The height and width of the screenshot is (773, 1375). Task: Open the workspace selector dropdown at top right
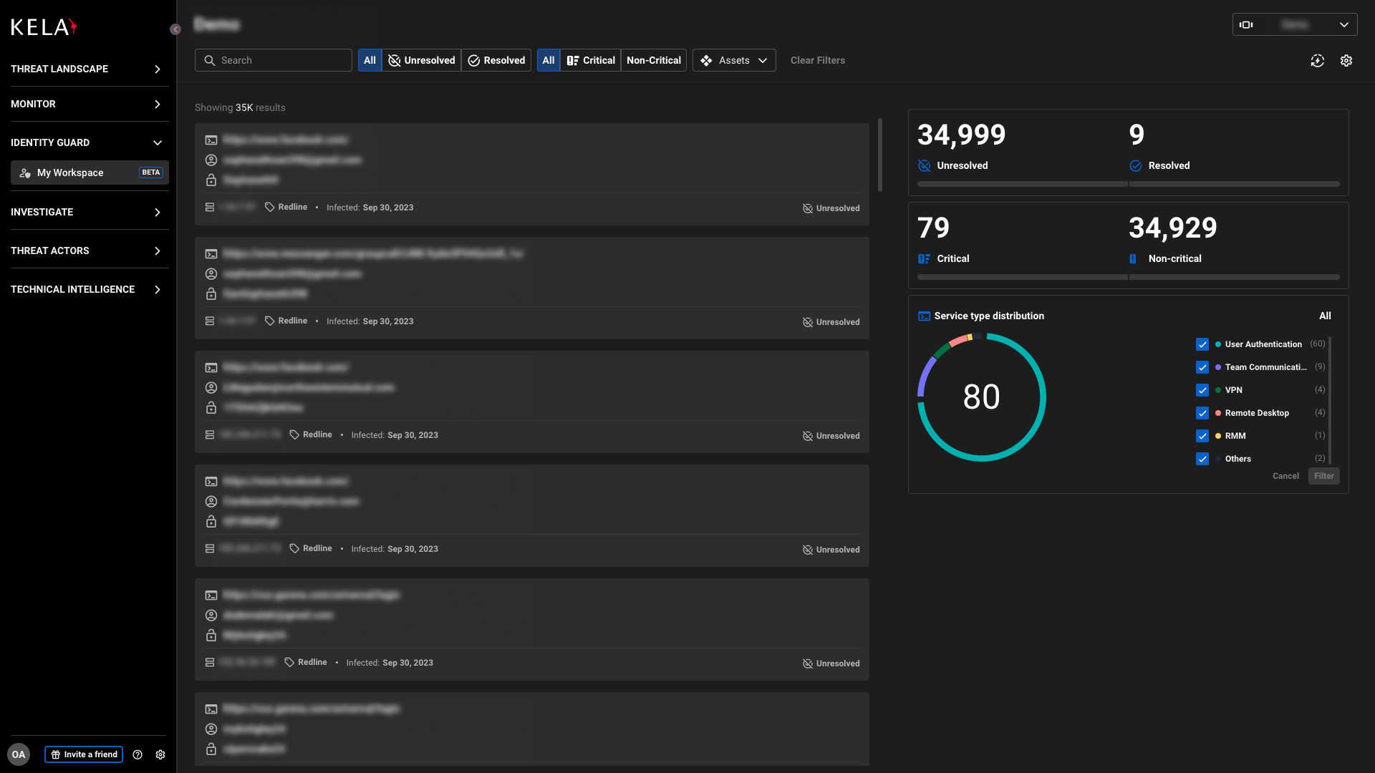click(1295, 24)
